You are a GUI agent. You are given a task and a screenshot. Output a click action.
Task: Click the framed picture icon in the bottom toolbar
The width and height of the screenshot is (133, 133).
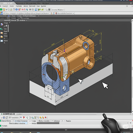[35, 117]
